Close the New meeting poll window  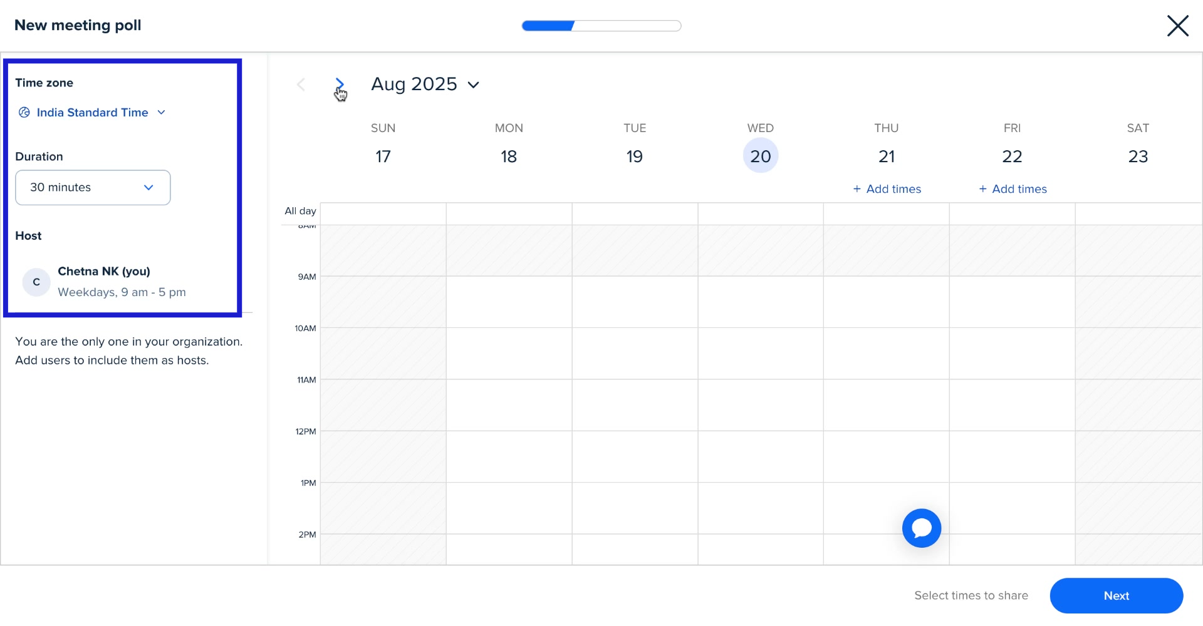tap(1178, 26)
